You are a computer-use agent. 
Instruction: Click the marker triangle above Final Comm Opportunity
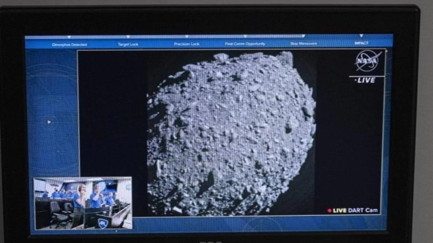click(245, 36)
